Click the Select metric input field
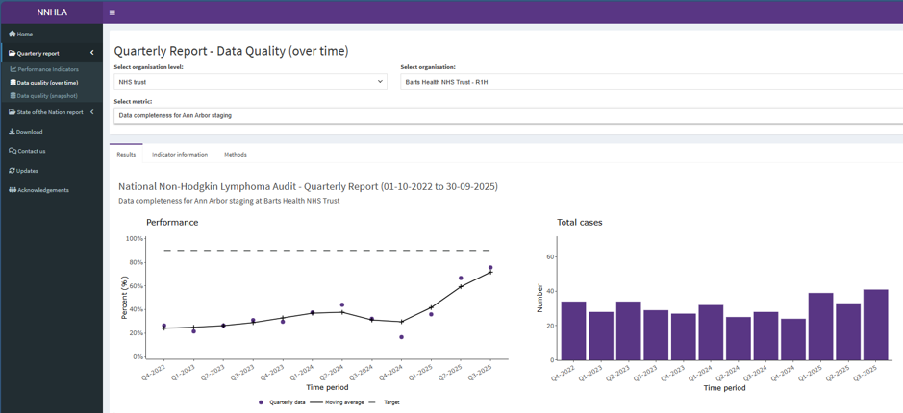This screenshot has height=413, width=903. click(x=508, y=115)
